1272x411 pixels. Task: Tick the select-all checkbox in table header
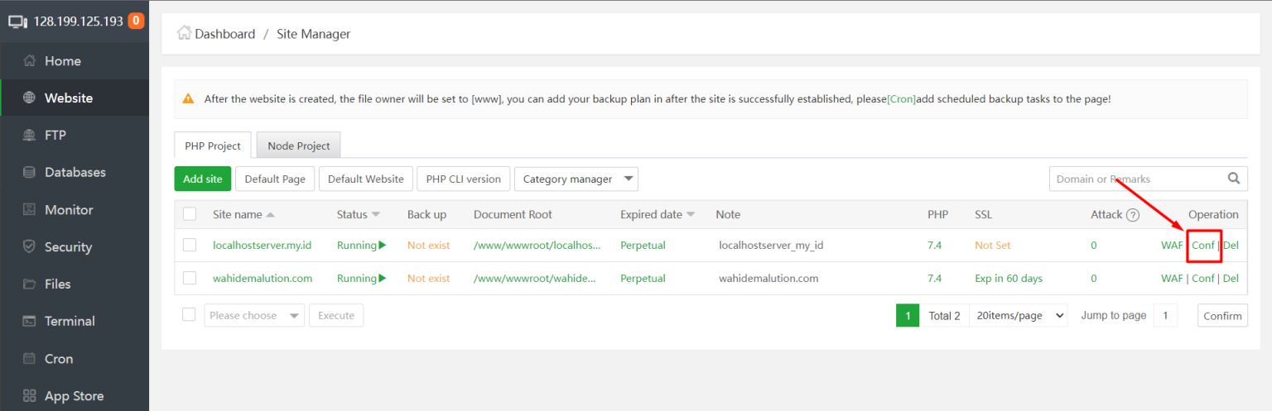190,214
